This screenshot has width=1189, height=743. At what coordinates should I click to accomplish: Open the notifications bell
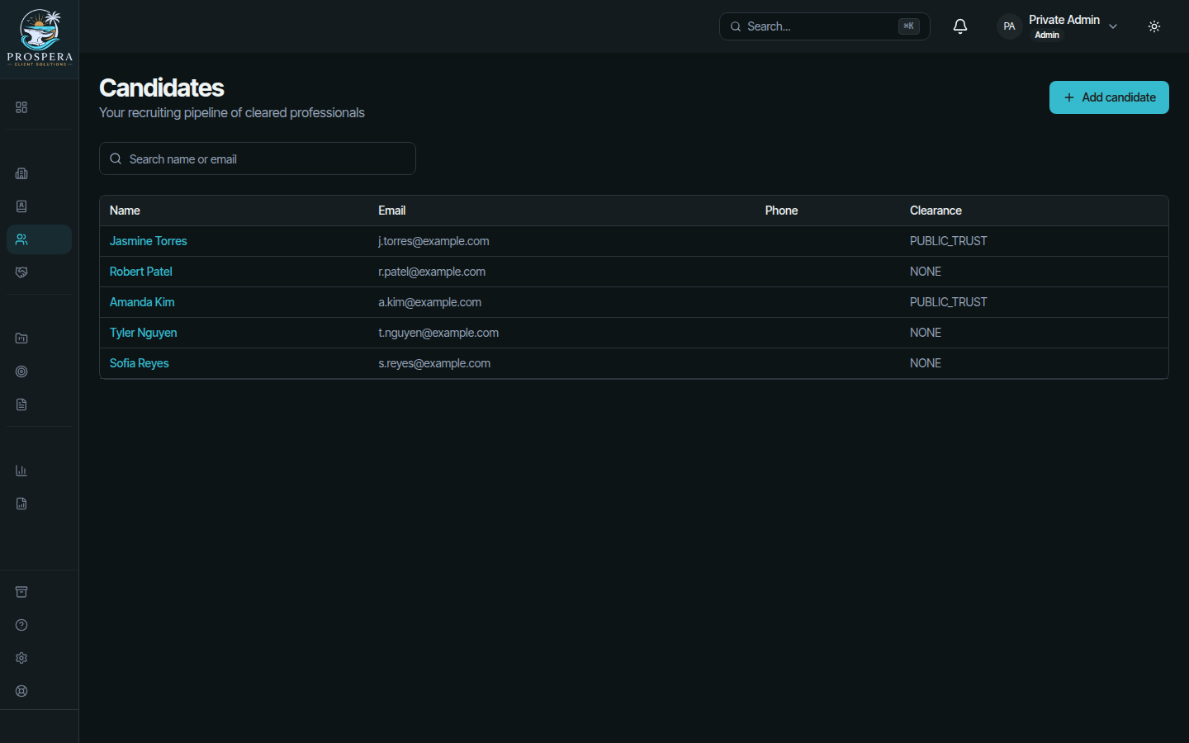(x=960, y=26)
